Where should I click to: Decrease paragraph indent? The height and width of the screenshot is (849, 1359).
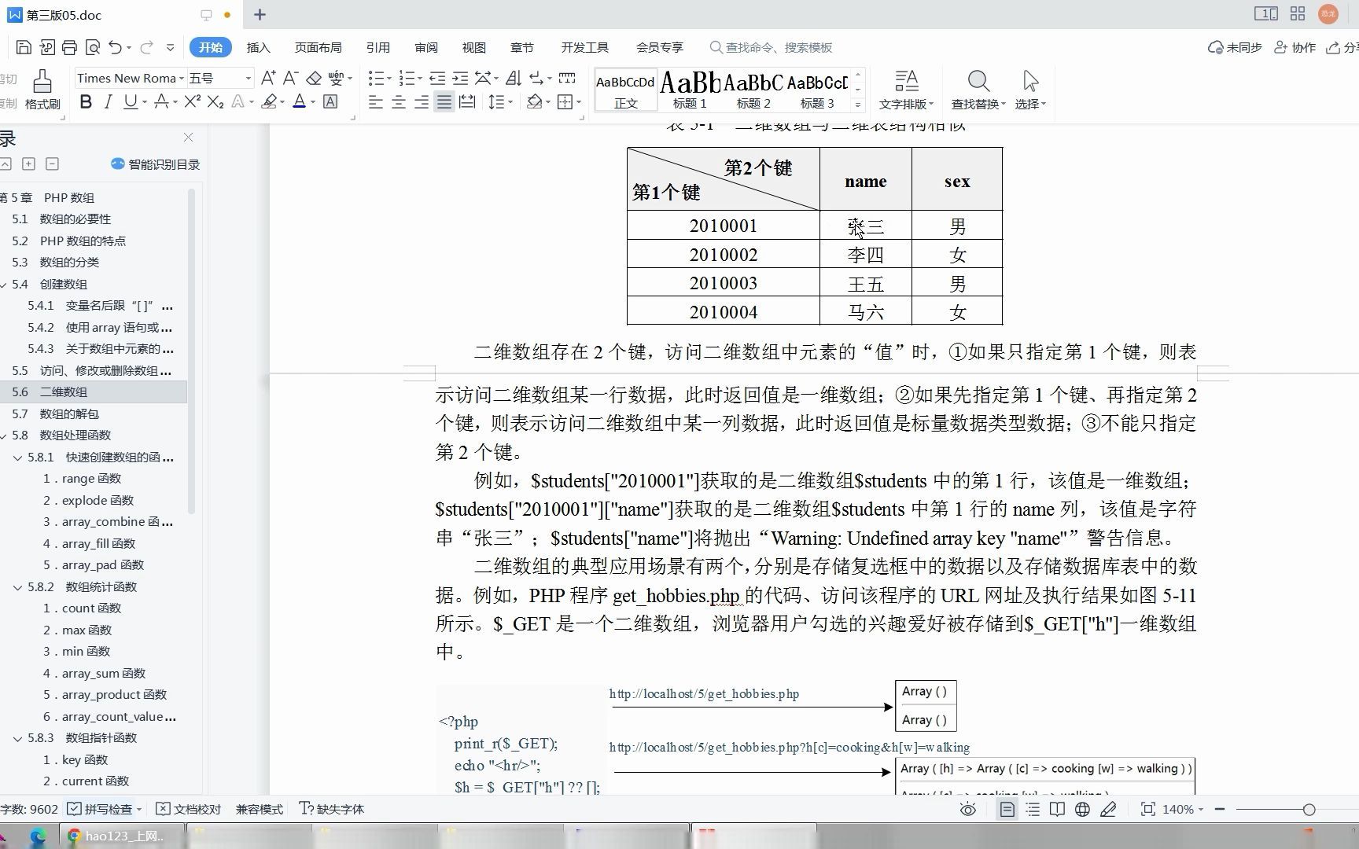437,78
